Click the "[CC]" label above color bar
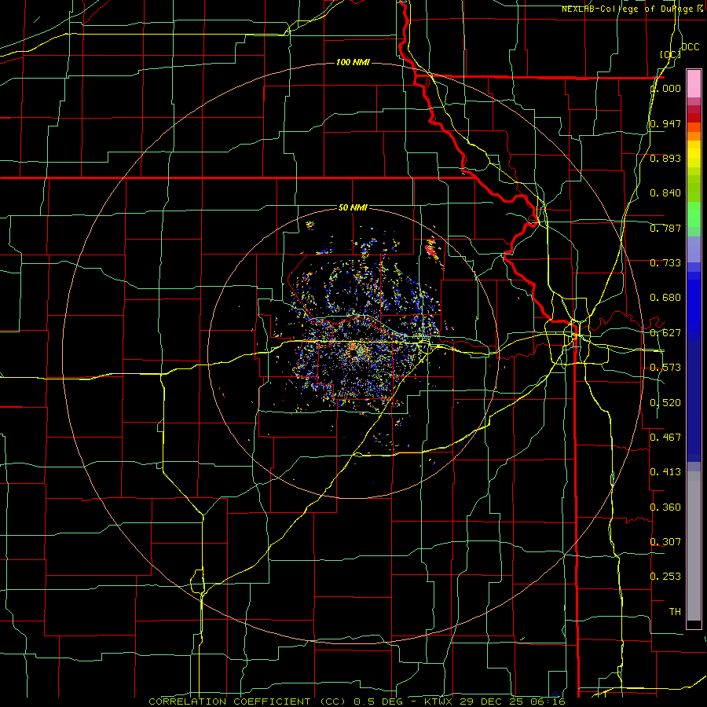Image resolution: width=707 pixels, height=707 pixels. (670, 54)
